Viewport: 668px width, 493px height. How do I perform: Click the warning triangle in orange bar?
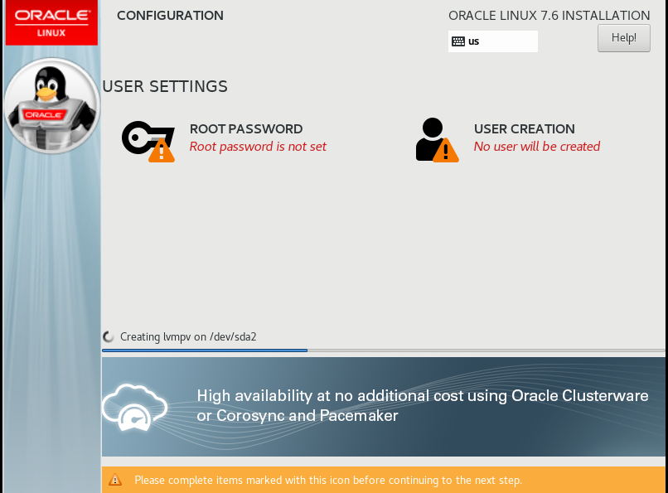point(115,480)
